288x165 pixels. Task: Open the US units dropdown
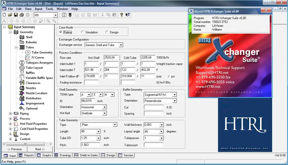pos(55,15)
